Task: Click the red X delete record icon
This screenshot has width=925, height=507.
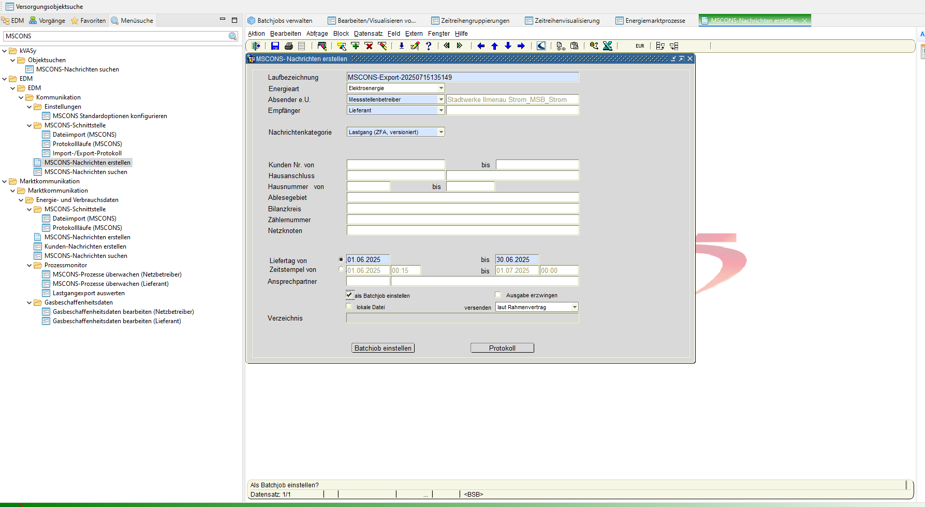Action: (369, 46)
